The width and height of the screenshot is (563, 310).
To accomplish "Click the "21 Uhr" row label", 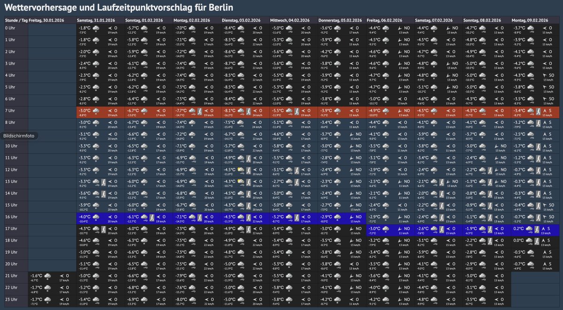I will coord(11,275).
